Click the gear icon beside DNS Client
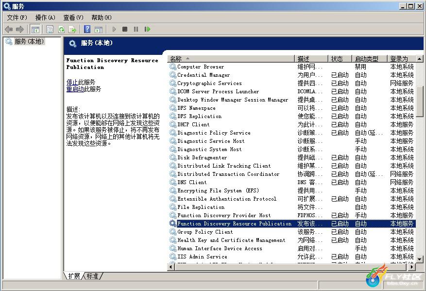 tap(173, 182)
